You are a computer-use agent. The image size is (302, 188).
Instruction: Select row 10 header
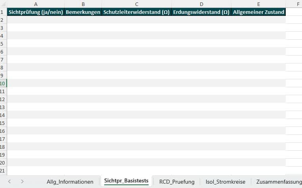point(3,83)
